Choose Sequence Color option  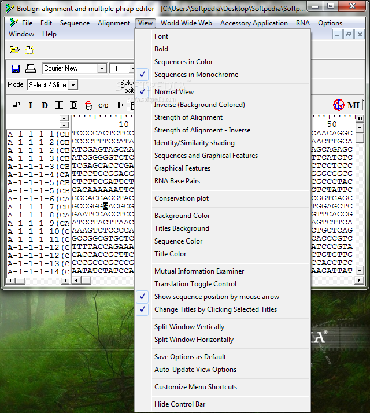[x=178, y=241]
